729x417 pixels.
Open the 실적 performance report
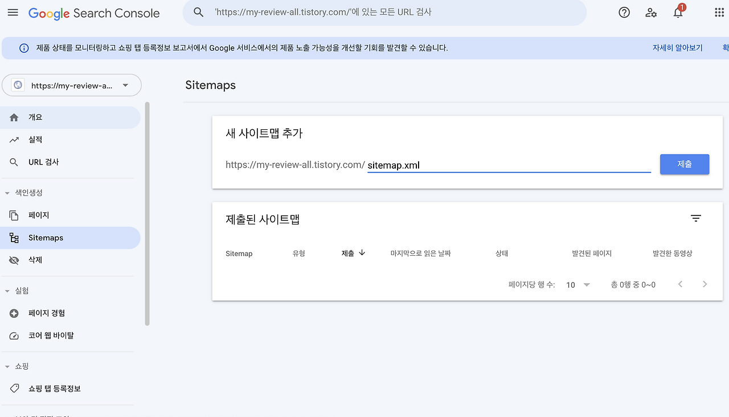[x=34, y=139]
